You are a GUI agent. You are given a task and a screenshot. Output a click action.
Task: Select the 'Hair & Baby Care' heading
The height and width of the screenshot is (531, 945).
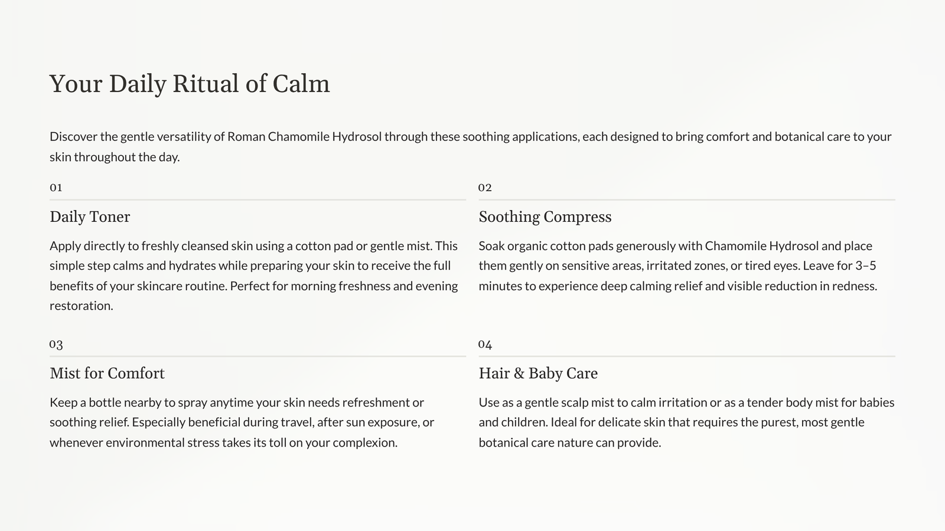click(538, 373)
